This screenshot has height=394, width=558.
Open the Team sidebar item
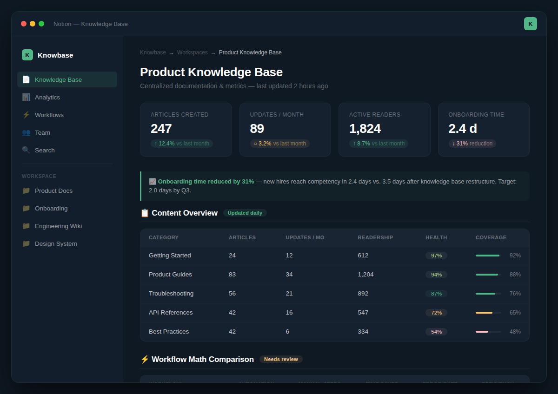67,132
